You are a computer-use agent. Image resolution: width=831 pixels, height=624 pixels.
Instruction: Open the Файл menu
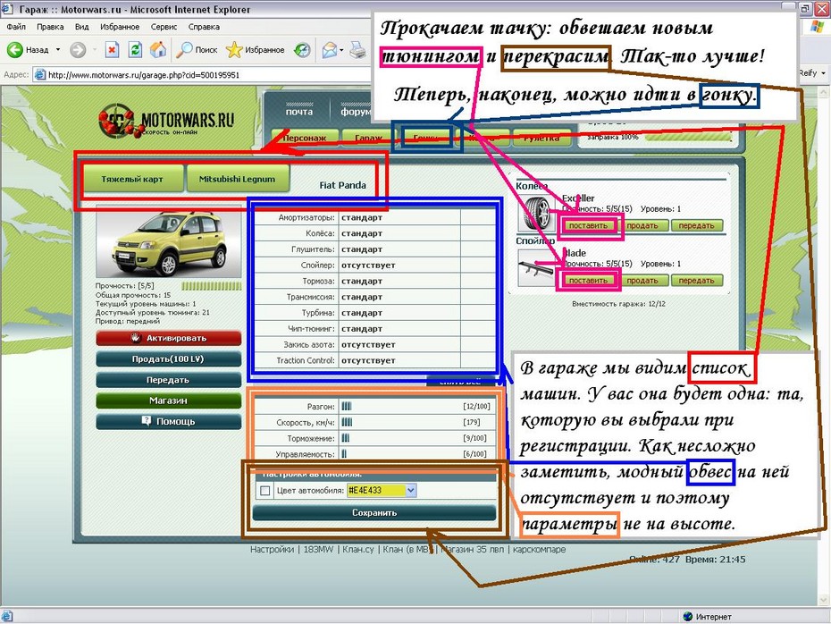[16, 27]
